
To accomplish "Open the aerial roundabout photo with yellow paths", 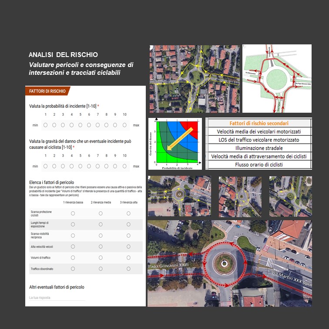I will 195,79.
